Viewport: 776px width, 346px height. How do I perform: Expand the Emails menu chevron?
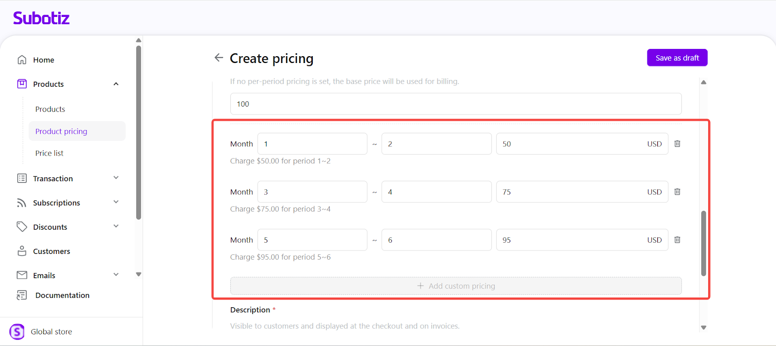(116, 275)
